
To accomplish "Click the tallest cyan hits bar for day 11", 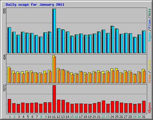I will point(55,31).
